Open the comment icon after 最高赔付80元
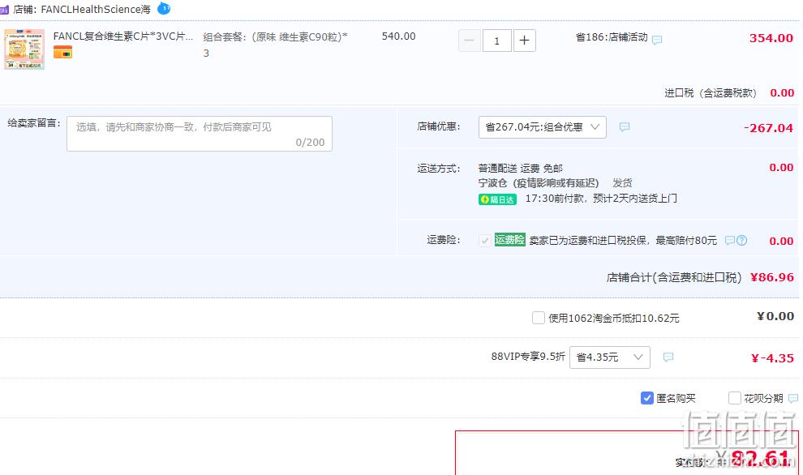This screenshot has height=475, width=803. pos(730,240)
